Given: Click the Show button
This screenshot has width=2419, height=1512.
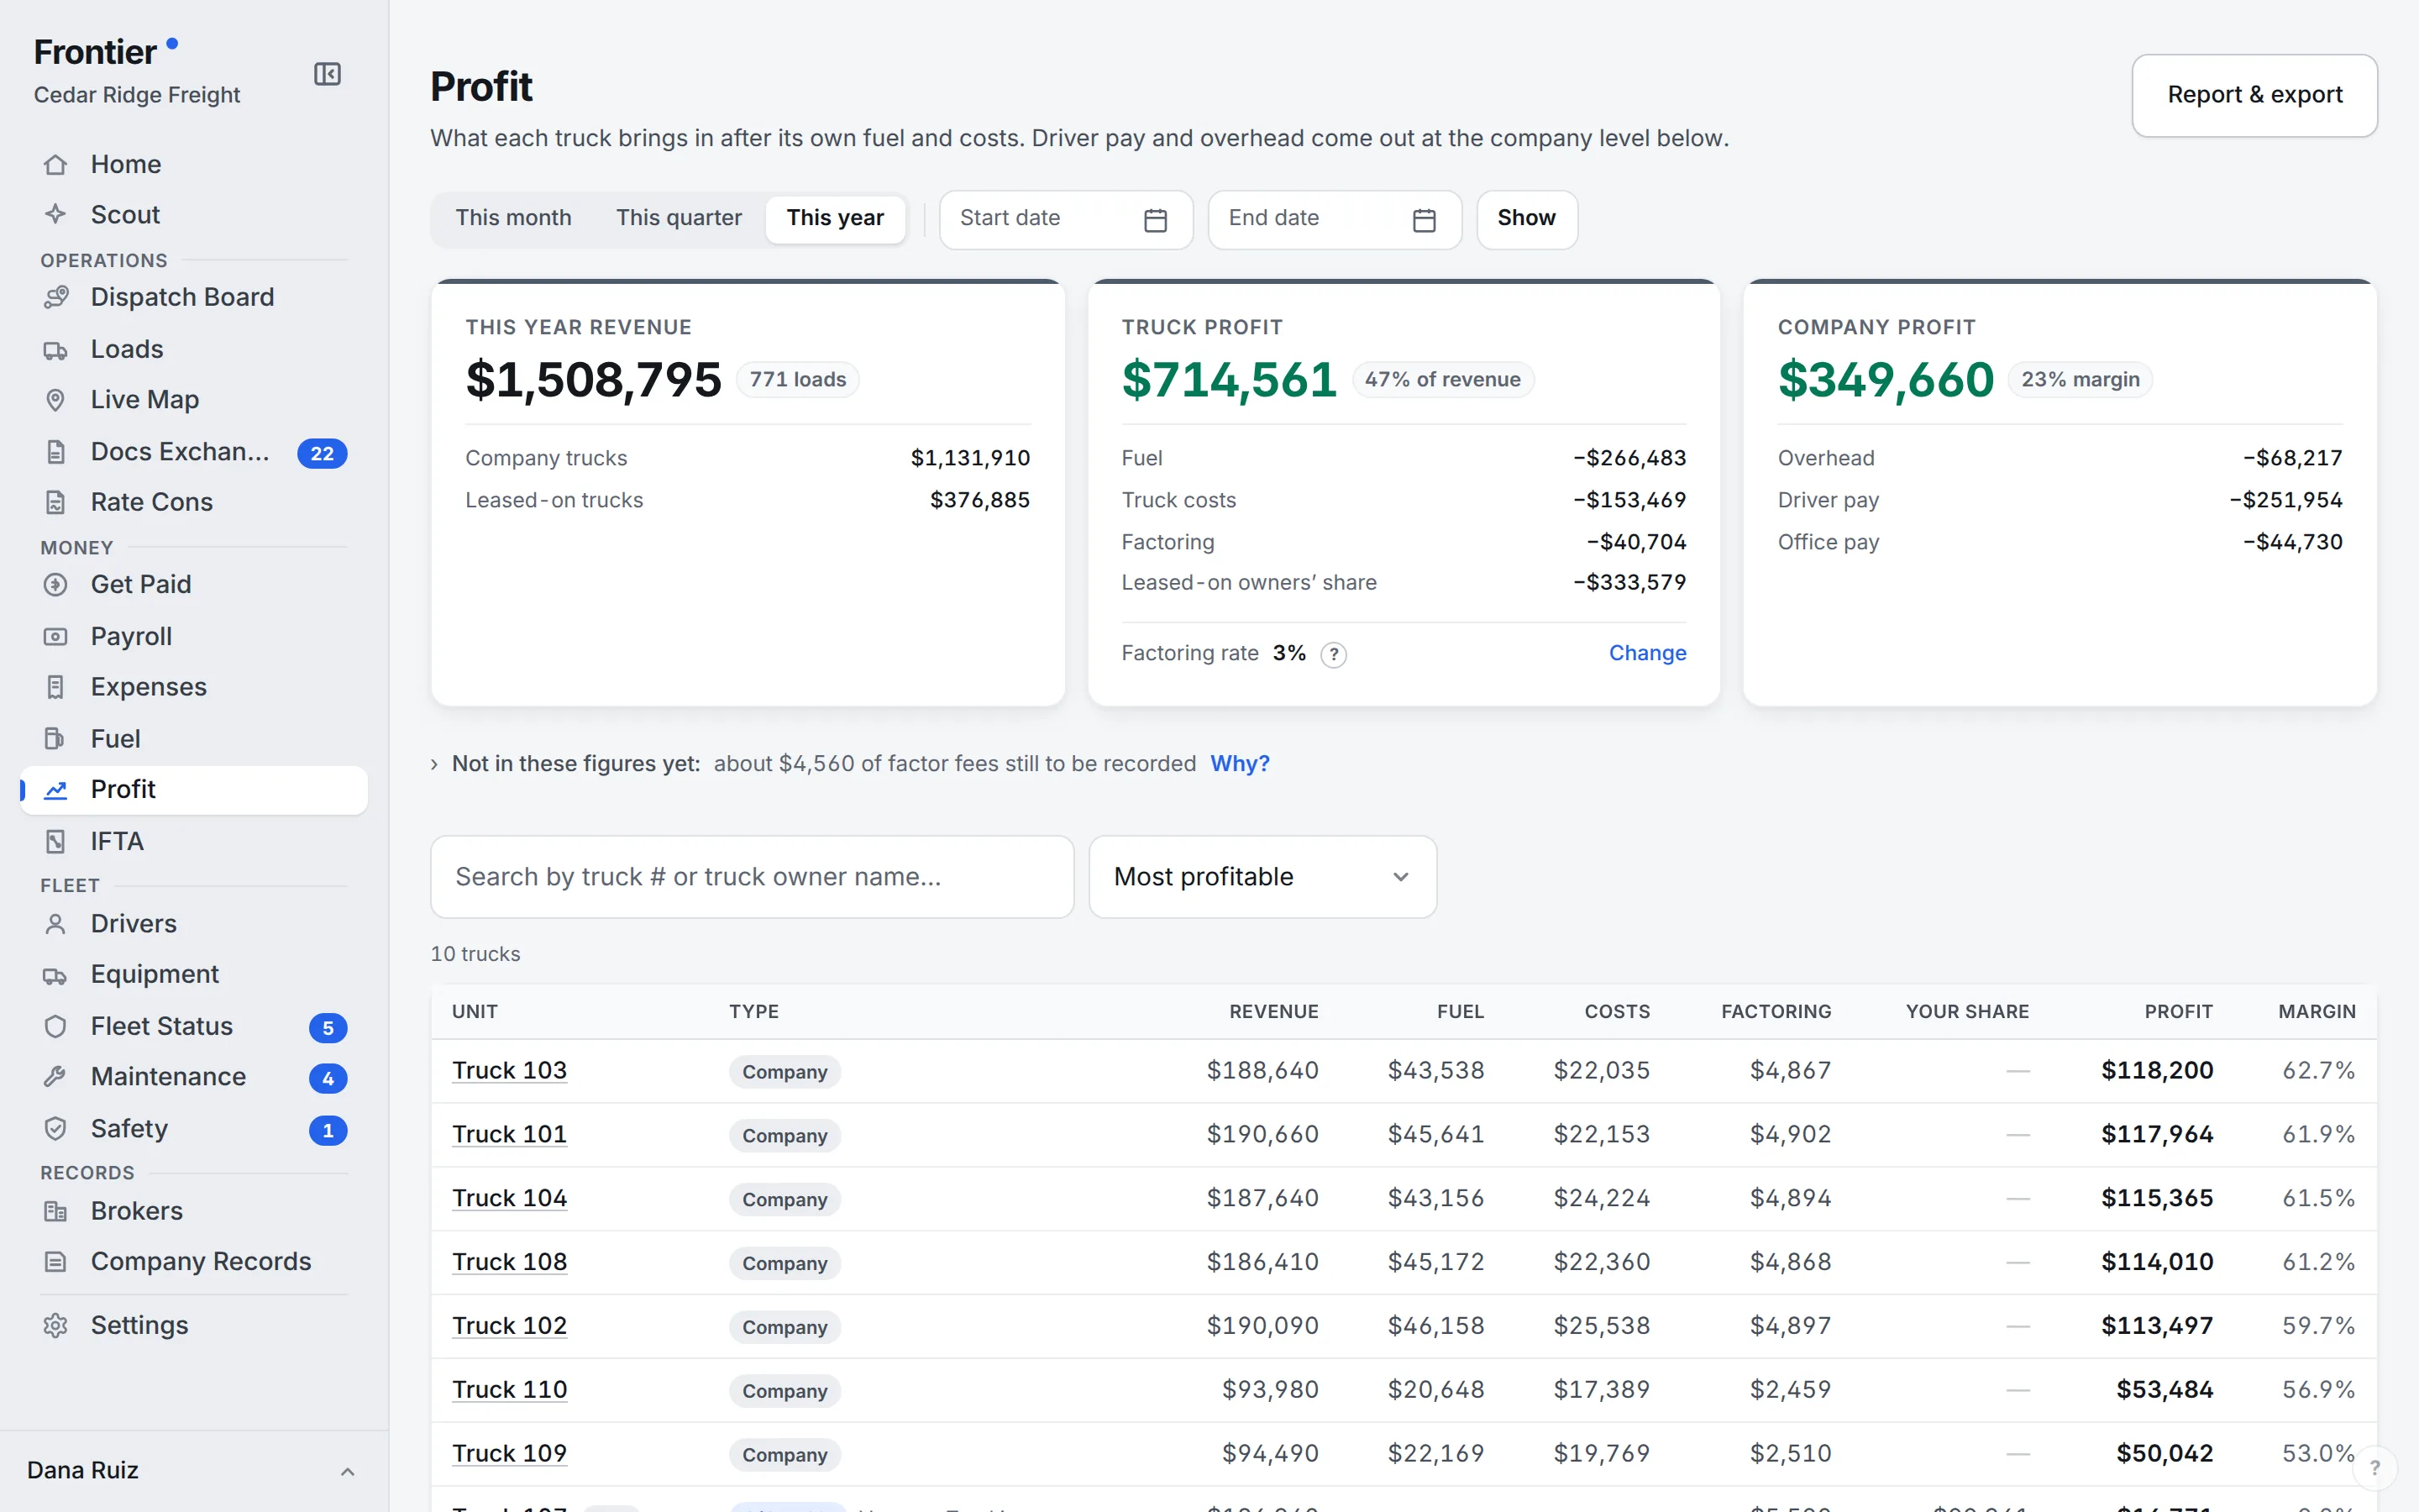Looking at the screenshot, I should click(1526, 219).
